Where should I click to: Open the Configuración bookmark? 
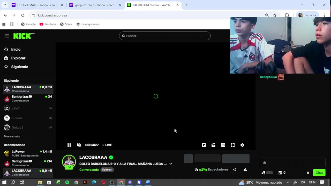[88, 24]
